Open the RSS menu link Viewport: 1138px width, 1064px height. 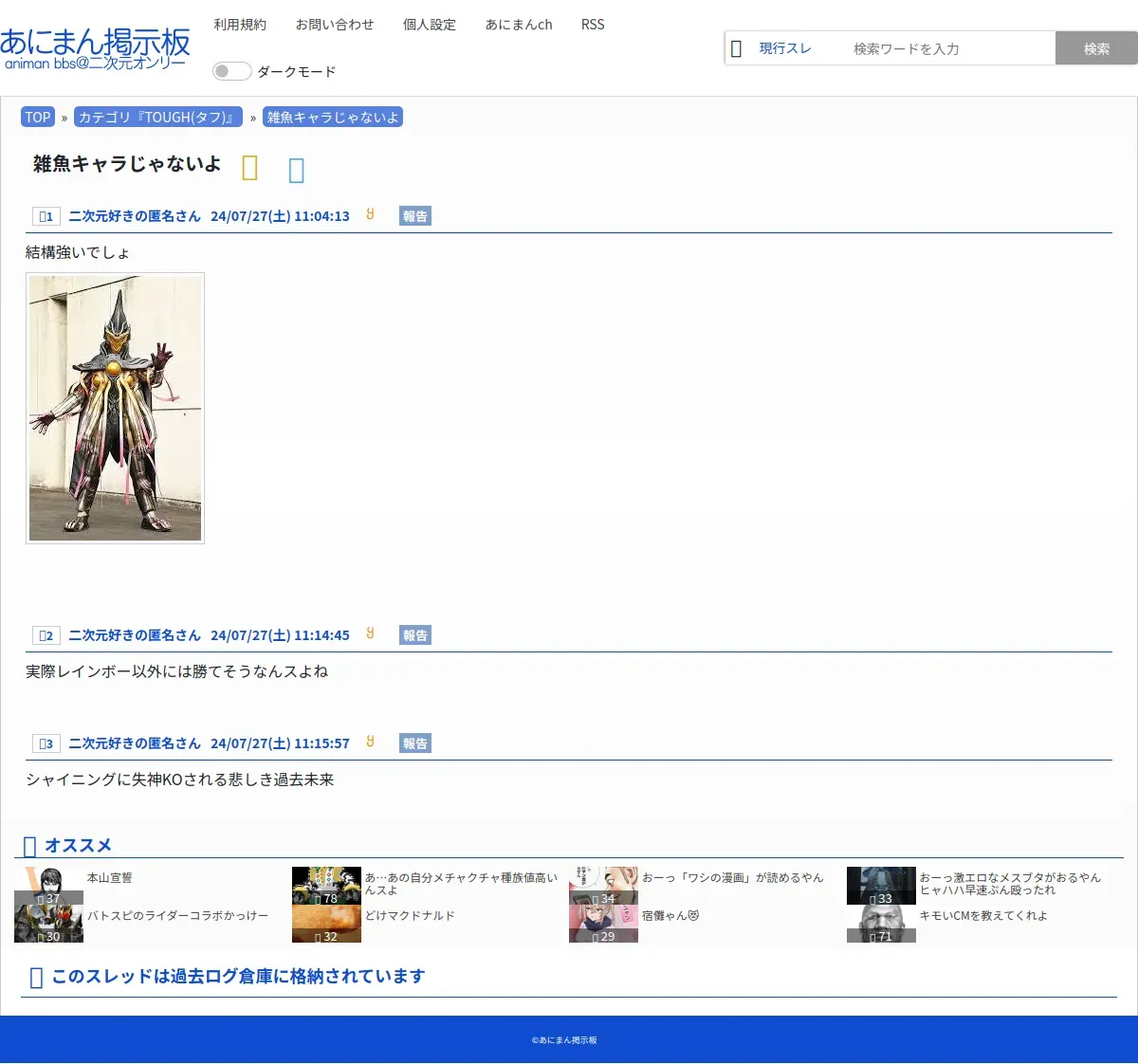pyautogui.click(x=593, y=25)
